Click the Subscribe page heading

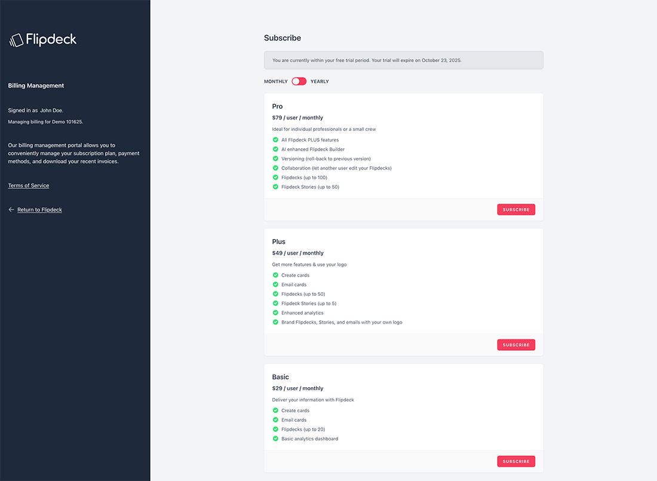(283, 37)
